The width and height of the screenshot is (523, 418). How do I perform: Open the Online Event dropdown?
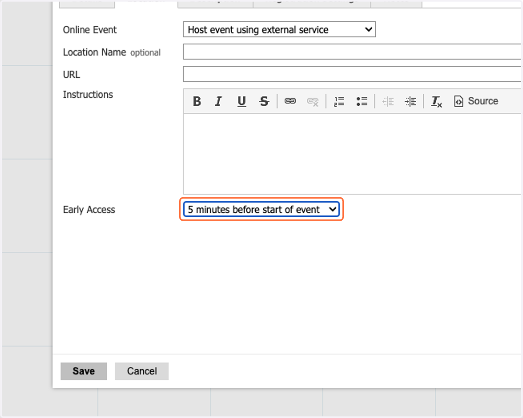[279, 30]
